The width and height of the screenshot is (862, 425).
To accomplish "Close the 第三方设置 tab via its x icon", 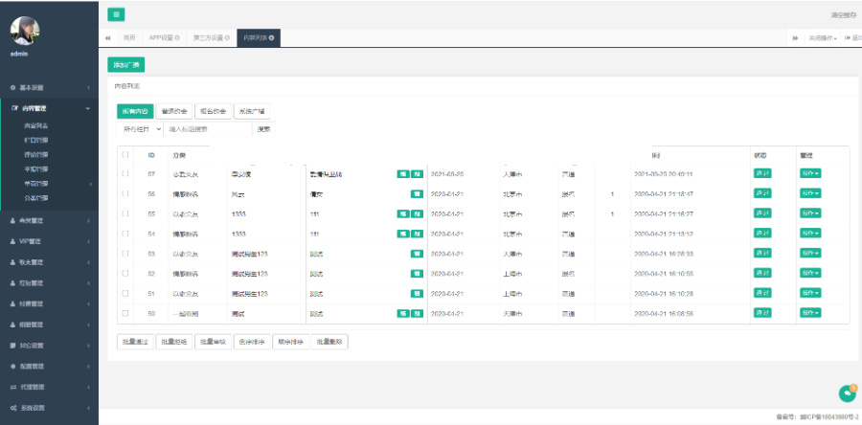I will (x=228, y=37).
